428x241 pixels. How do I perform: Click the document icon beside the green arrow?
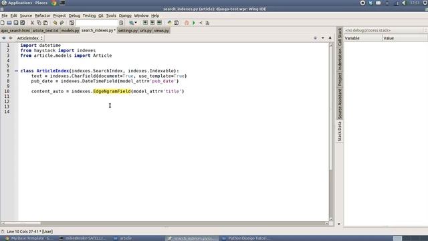[x=177, y=23]
